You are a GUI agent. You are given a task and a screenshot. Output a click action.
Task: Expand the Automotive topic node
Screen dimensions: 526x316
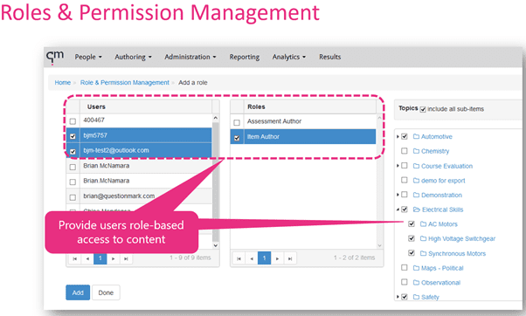398,137
